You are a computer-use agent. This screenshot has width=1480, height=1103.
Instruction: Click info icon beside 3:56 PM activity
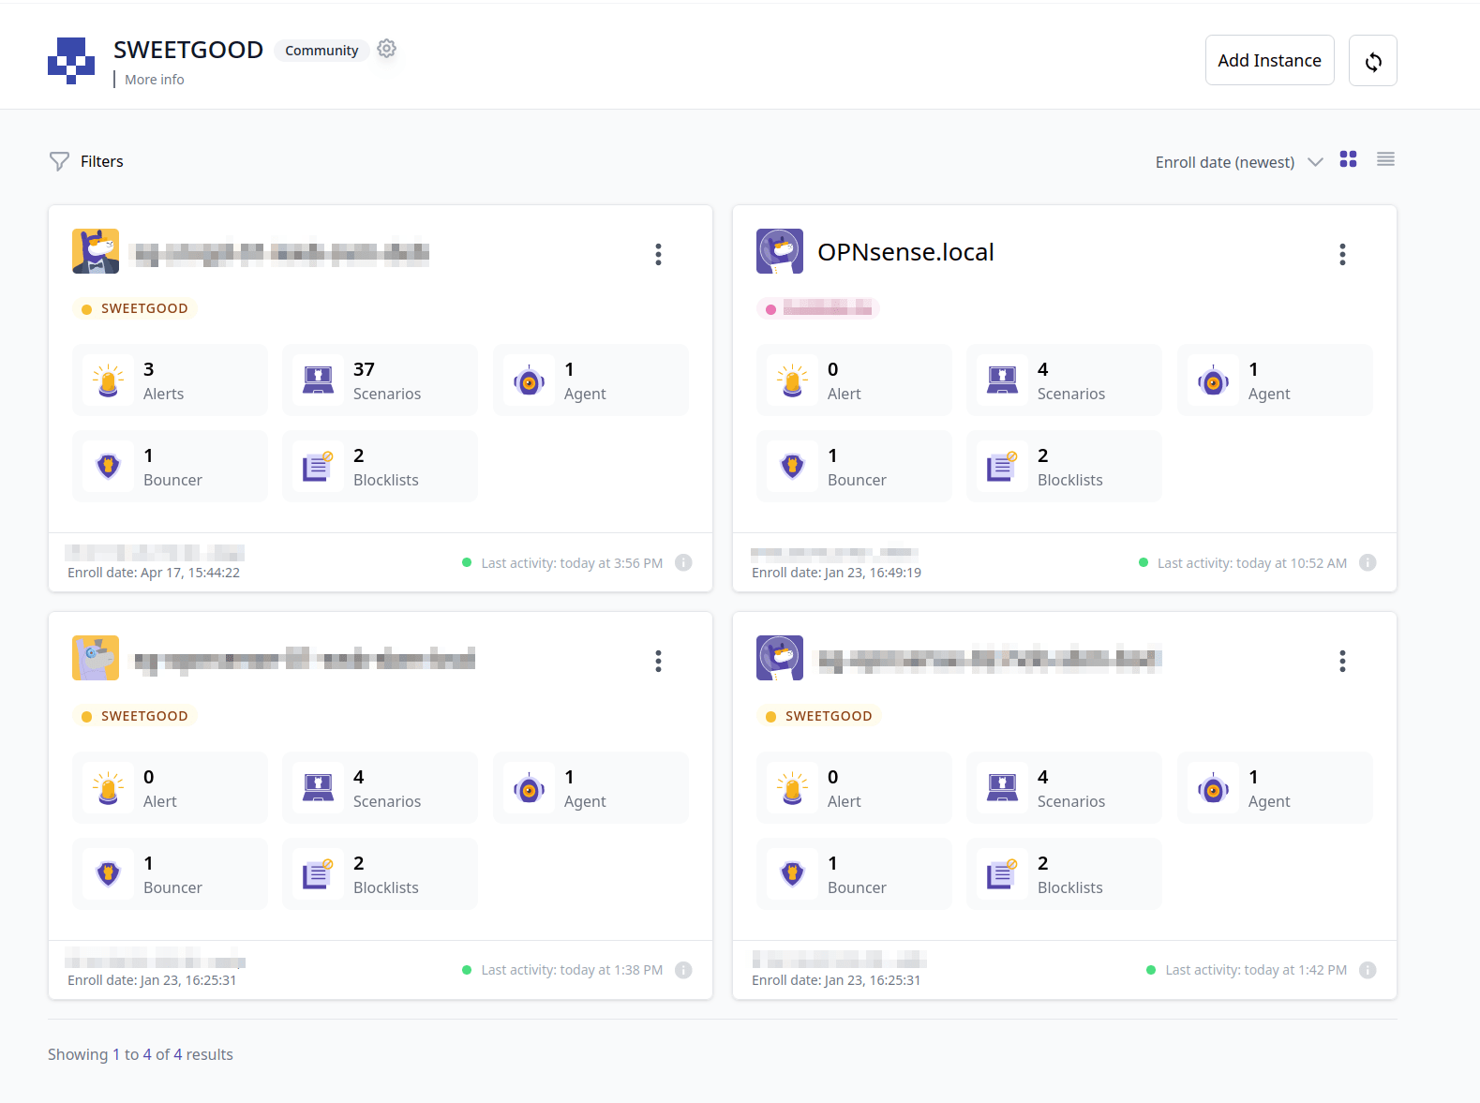point(683,562)
